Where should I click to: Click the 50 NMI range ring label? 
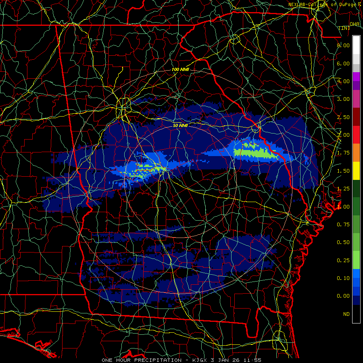(180, 125)
